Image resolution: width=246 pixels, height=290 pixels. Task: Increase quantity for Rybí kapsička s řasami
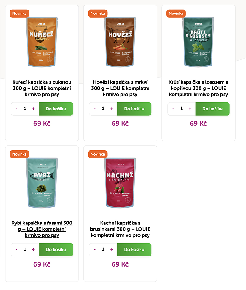pos(33,249)
